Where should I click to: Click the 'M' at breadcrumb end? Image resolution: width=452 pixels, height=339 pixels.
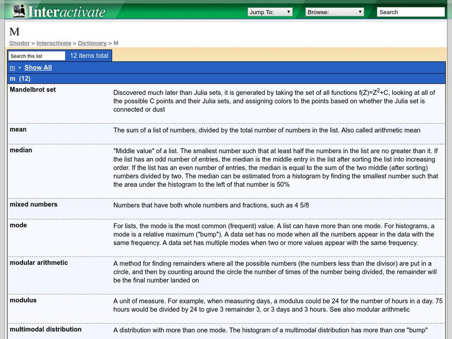116,44
